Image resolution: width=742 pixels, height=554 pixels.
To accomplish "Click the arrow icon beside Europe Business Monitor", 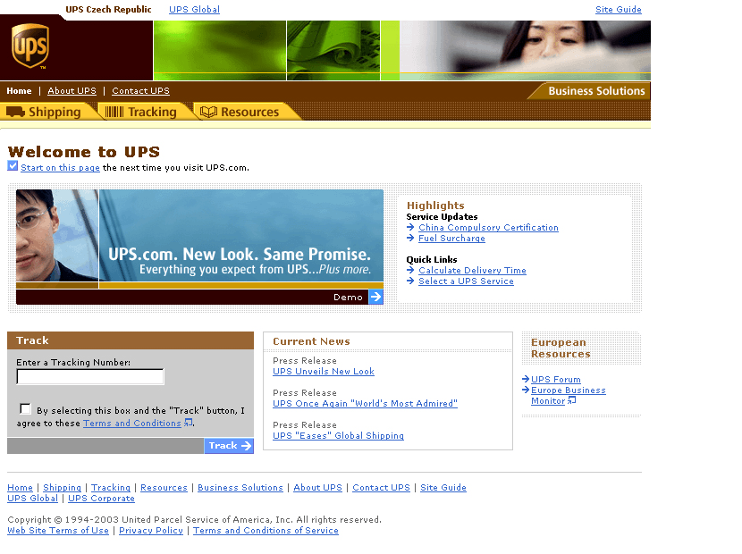I will (526, 390).
